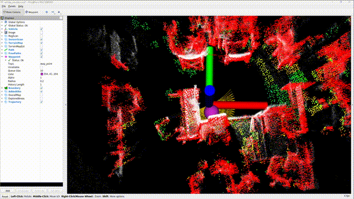
Task: Open the File menu
Action: click(4, 6)
